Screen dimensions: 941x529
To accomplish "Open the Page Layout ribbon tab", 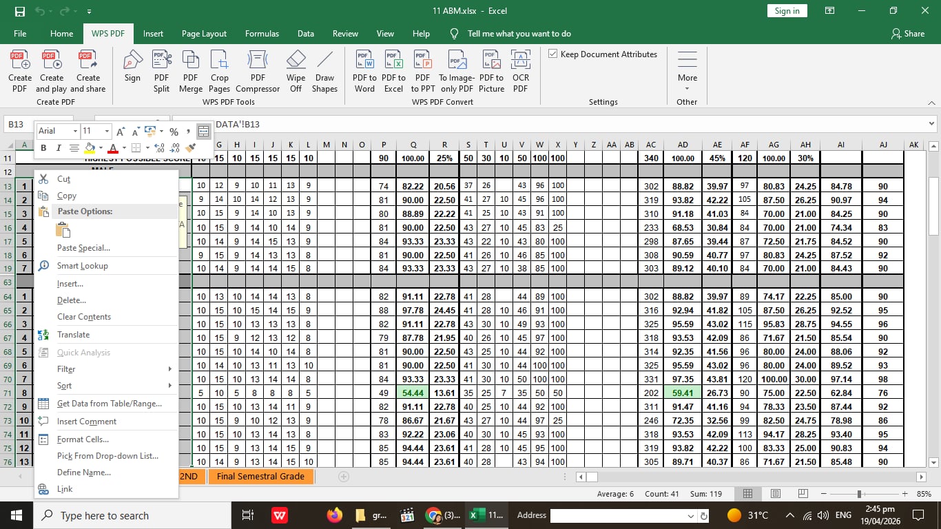I will [x=204, y=34].
